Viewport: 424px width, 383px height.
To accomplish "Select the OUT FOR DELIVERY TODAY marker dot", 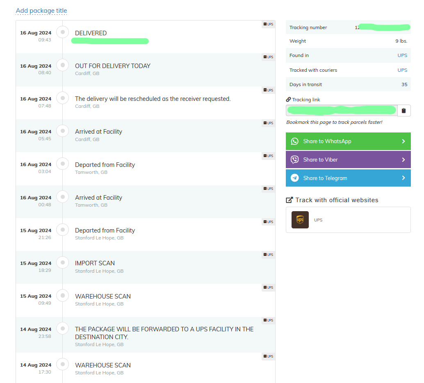I will (62, 65).
